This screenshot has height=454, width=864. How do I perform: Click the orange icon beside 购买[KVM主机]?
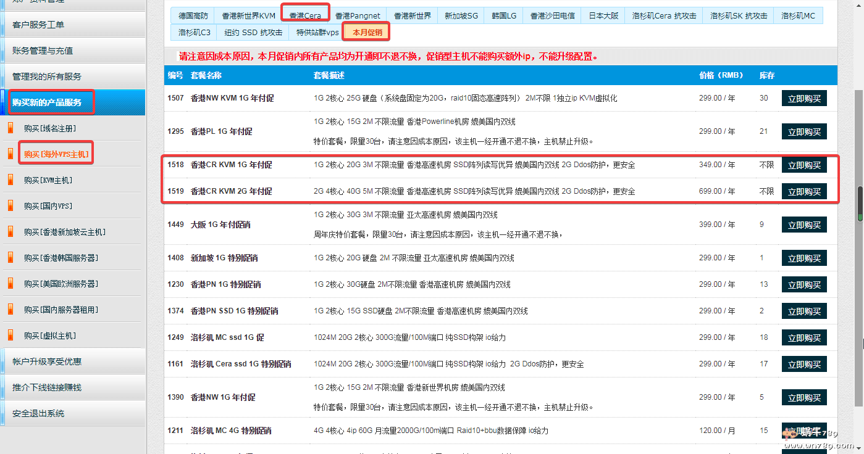point(10,180)
